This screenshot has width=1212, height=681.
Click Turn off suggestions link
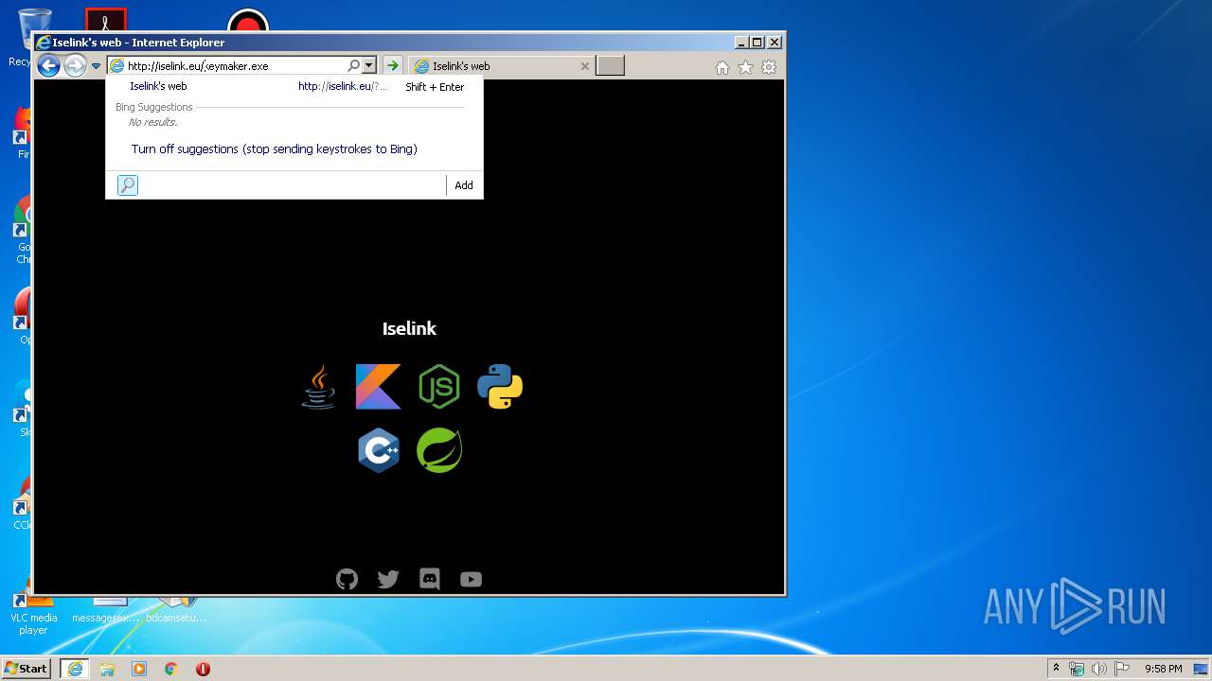[x=275, y=149]
